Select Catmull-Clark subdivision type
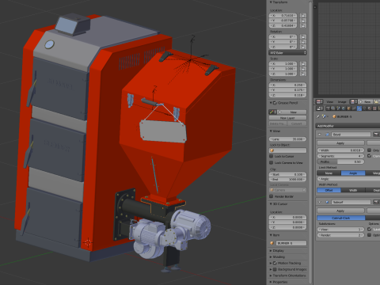 point(341,218)
